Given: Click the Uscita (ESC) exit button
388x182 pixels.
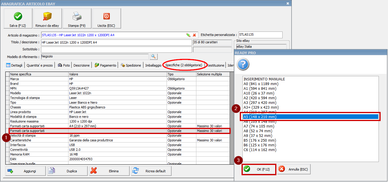Looking at the screenshot, I should 106,18.
